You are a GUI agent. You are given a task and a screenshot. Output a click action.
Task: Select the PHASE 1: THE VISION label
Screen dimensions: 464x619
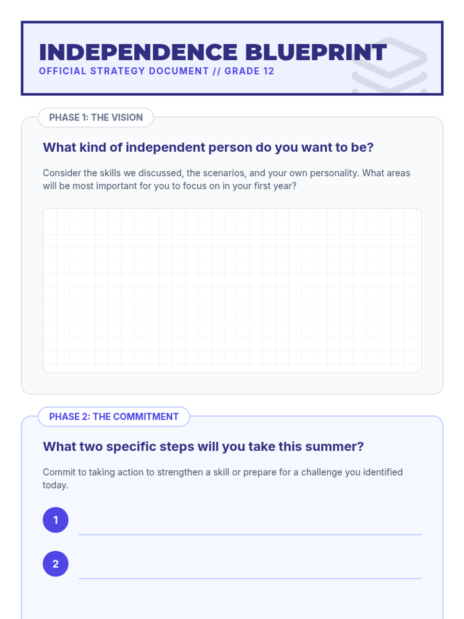click(x=96, y=117)
